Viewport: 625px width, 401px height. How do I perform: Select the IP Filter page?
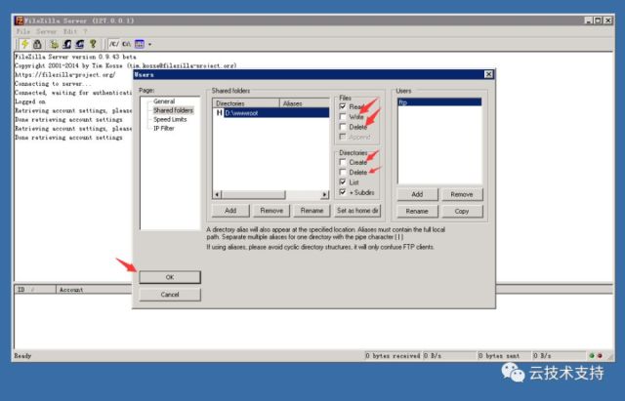pos(164,128)
